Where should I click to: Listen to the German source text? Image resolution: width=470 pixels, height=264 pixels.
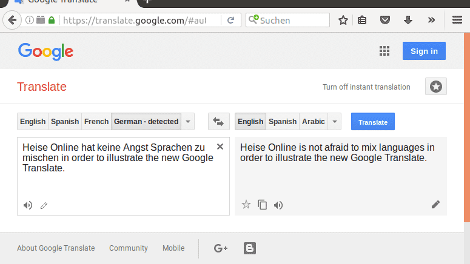coord(28,205)
